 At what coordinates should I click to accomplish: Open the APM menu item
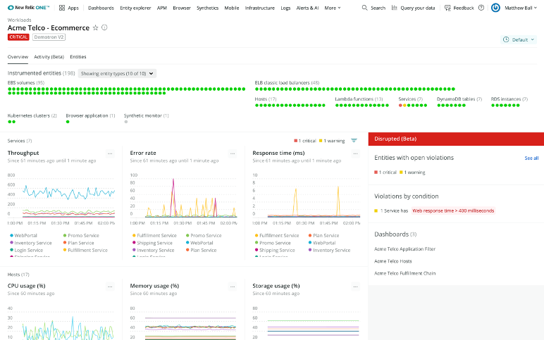[x=161, y=8]
